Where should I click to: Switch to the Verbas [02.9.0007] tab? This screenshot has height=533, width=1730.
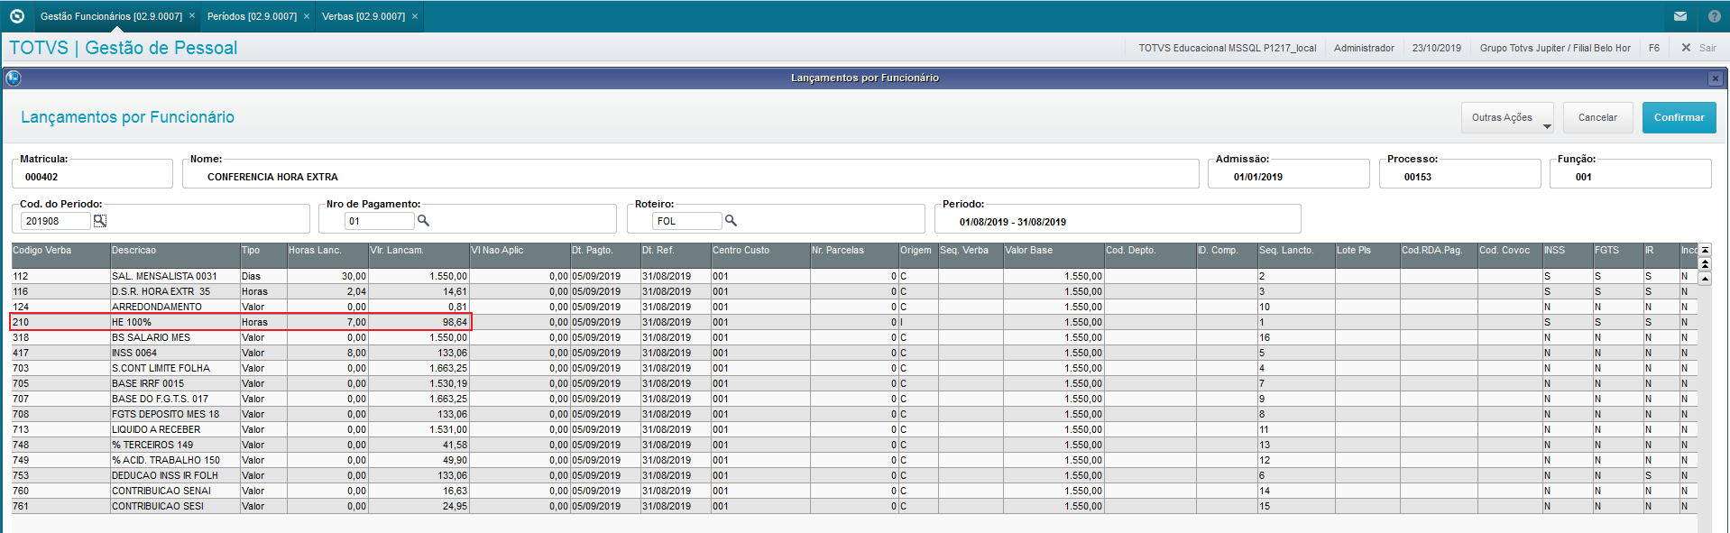coord(363,16)
